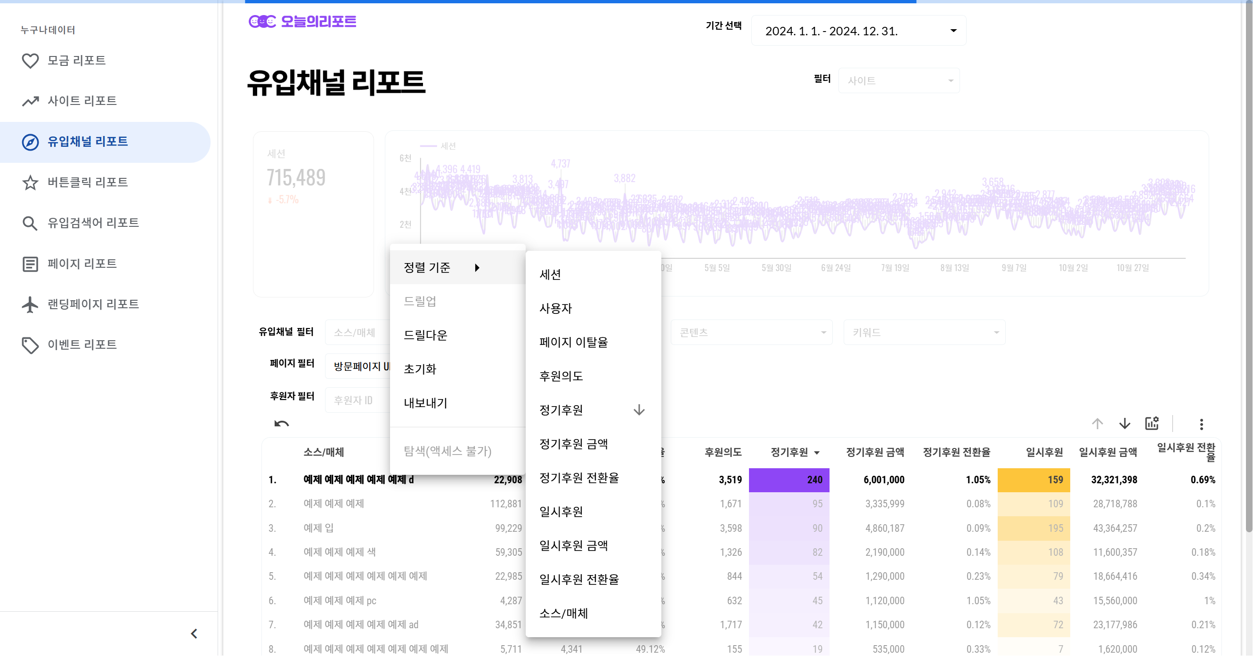Click the document icon for 페이지 리포트
Viewport: 1253px width, 656px height.
tap(30, 264)
